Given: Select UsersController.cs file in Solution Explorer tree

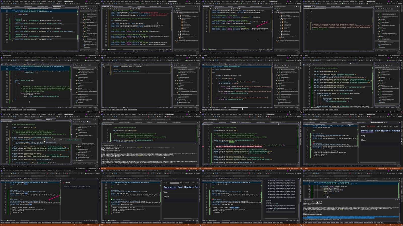Looking at the screenshot, I should 90,22.
